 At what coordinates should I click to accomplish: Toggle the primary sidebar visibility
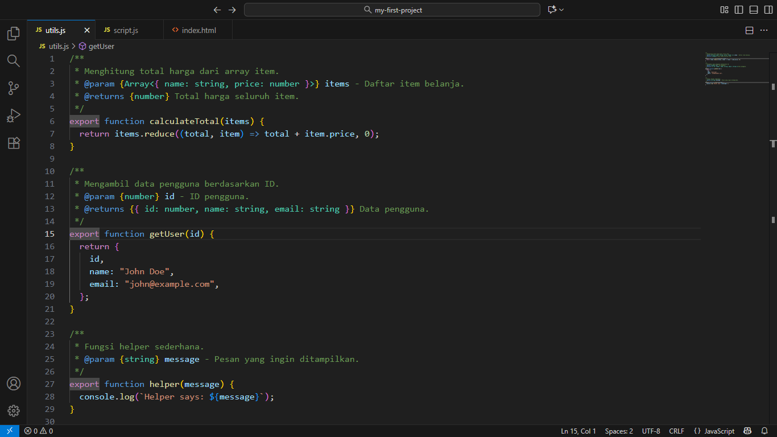coord(738,10)
